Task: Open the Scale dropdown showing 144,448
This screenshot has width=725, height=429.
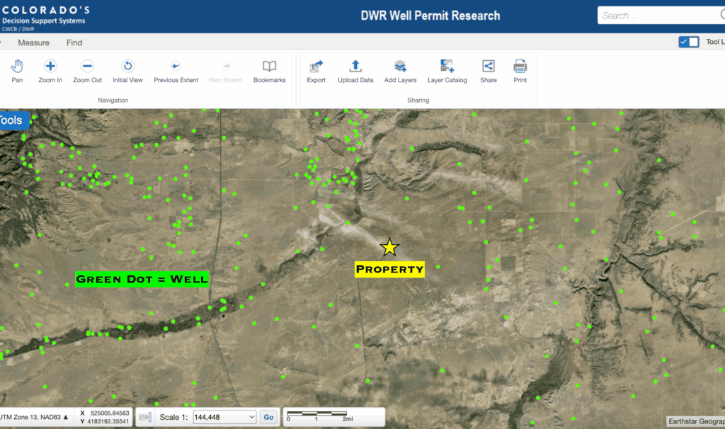Action: tap(224, 418)
